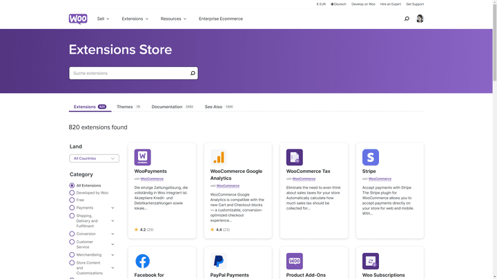Image resolution: width=497 pixels, height=279 pixels.
Task: Open the Stripe extension title
Action: 369,171
